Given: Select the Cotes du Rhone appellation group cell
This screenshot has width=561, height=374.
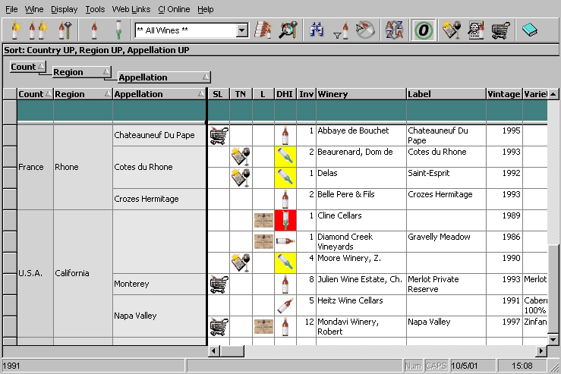Looking at the screenshot, I should (x=159, y=167).
